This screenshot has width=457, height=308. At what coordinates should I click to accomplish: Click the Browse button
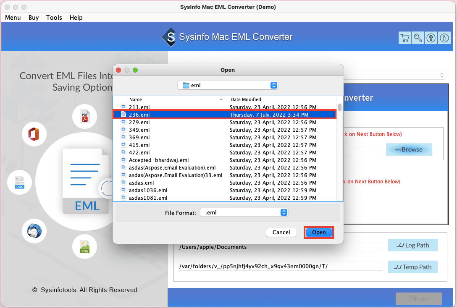pos(409,150)
